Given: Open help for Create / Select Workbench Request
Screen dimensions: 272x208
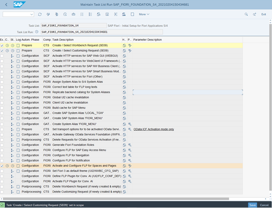Looking at the screenshot, I should (125, 46).
